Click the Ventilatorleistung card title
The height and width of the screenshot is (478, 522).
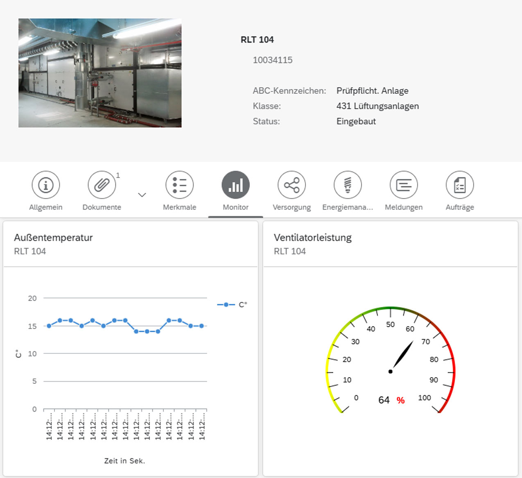tap(313, 238)
